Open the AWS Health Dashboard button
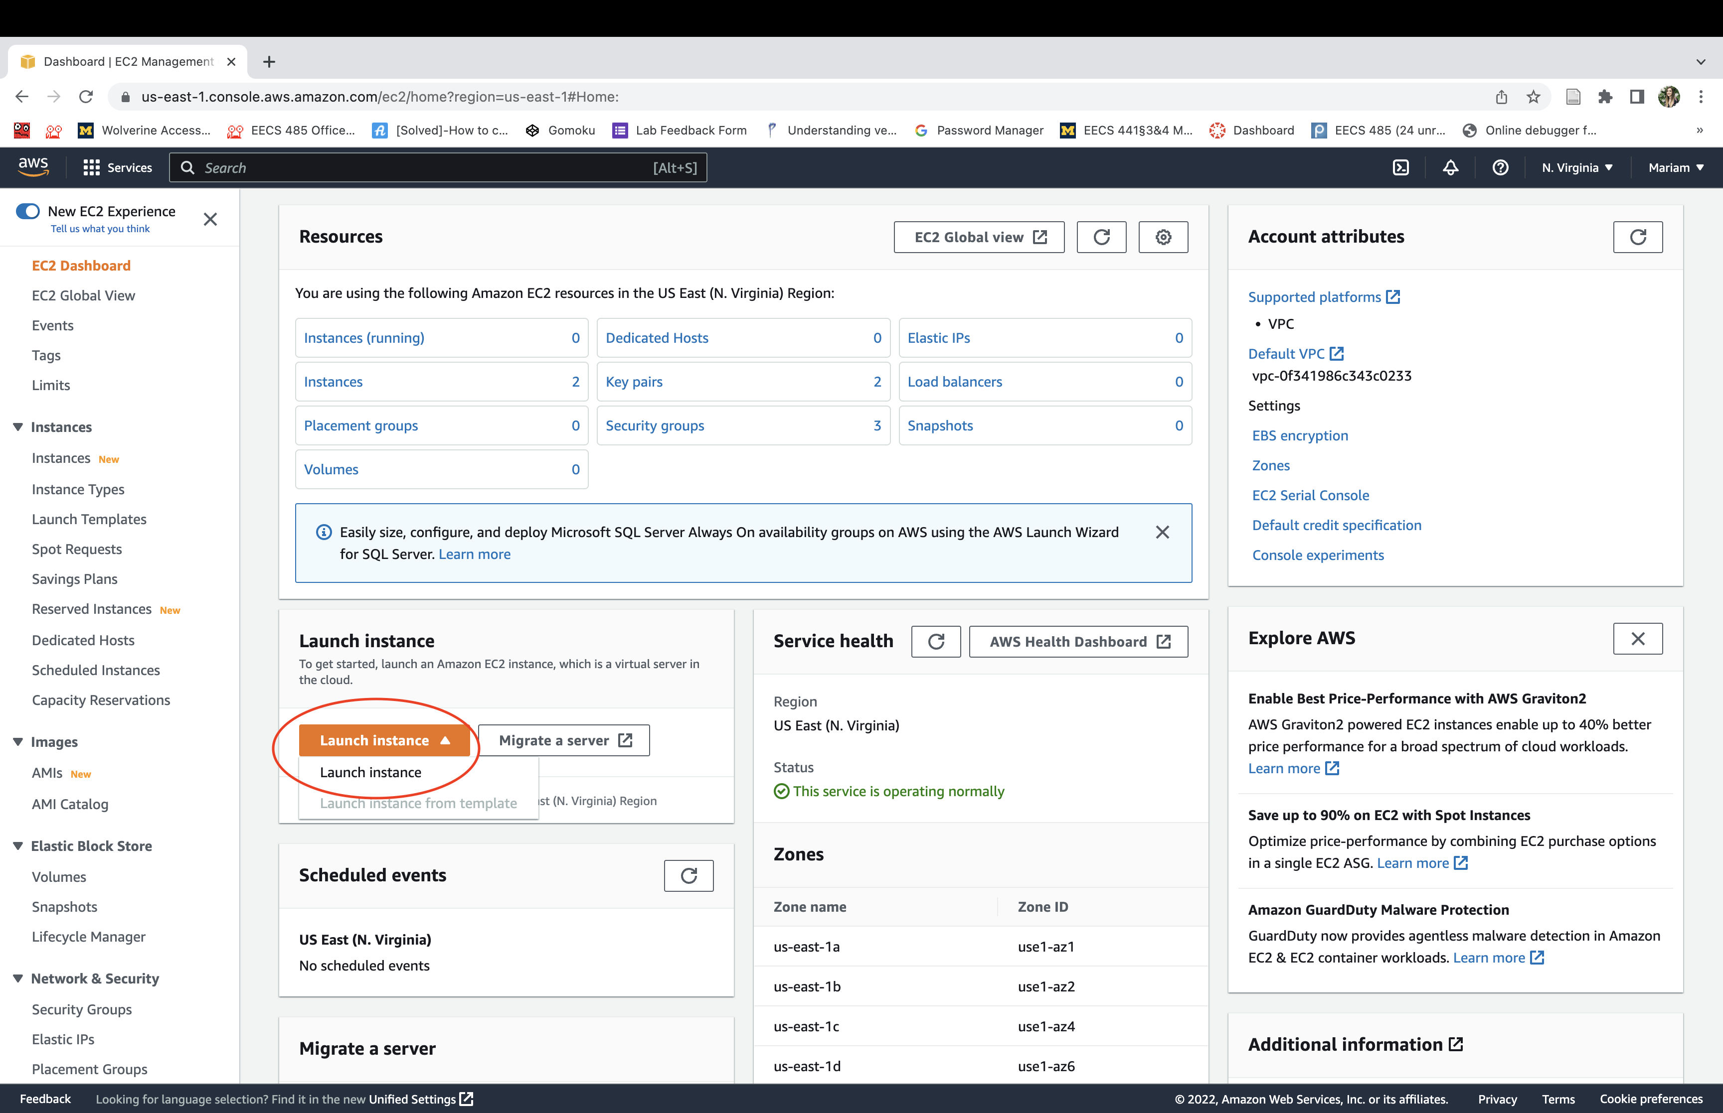Screen dimensions: 1723x1113 [x=1078, y=642]
